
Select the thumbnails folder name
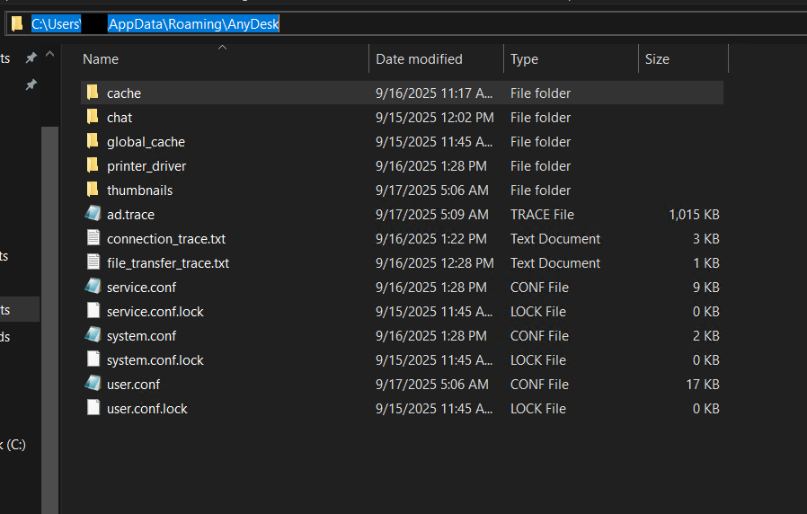click(x=139, y=191)
